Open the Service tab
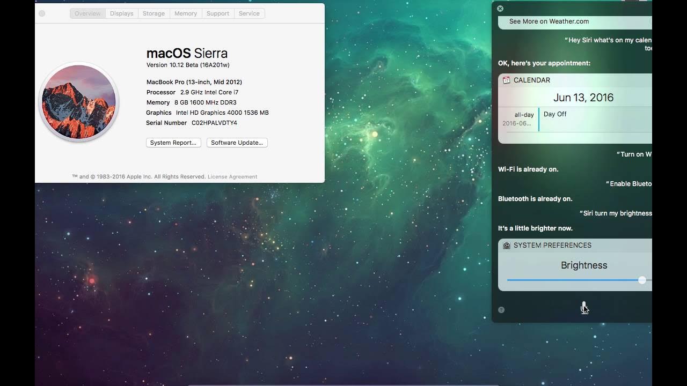The height and width of the screenshot is (386, 687). click(x=249, y=13)
